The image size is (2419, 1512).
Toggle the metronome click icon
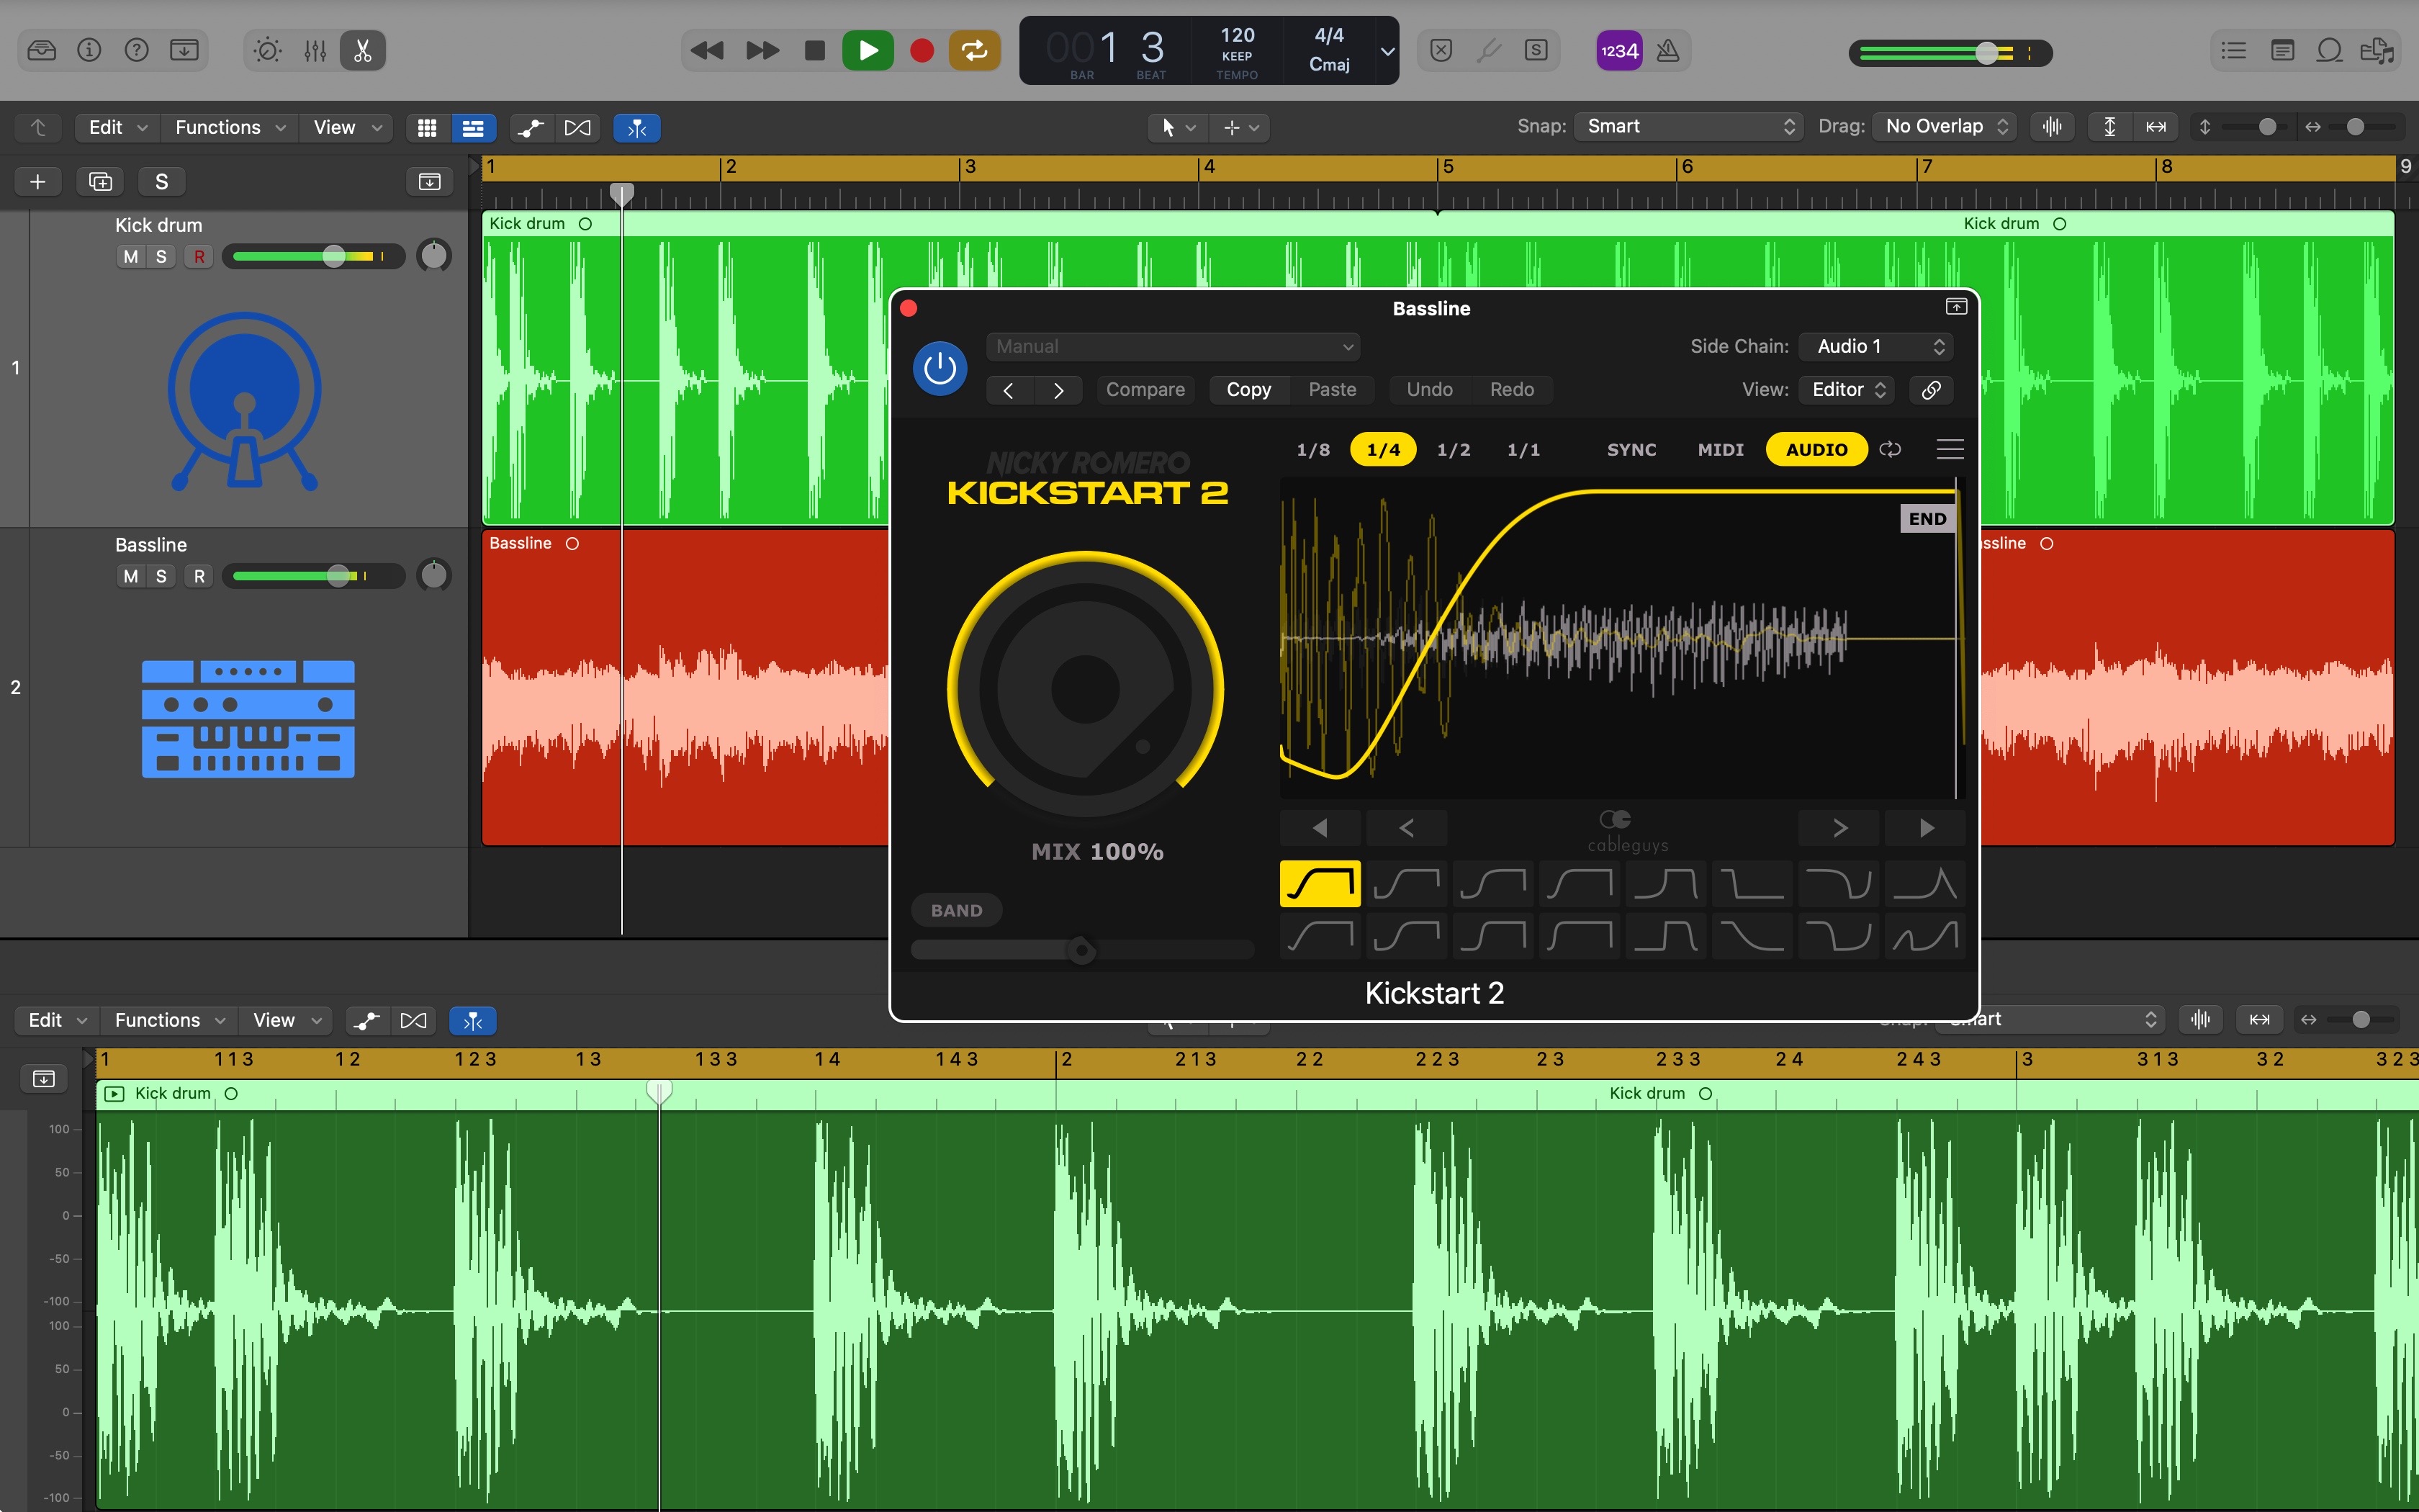click(x=1667, y=50)
